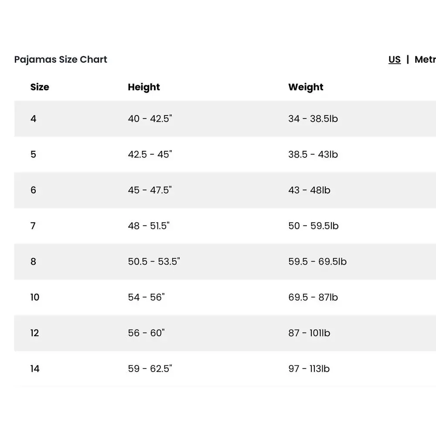The image size is (436, 436).
Task: Select the size 7 row label
Action: pos(33,226)
